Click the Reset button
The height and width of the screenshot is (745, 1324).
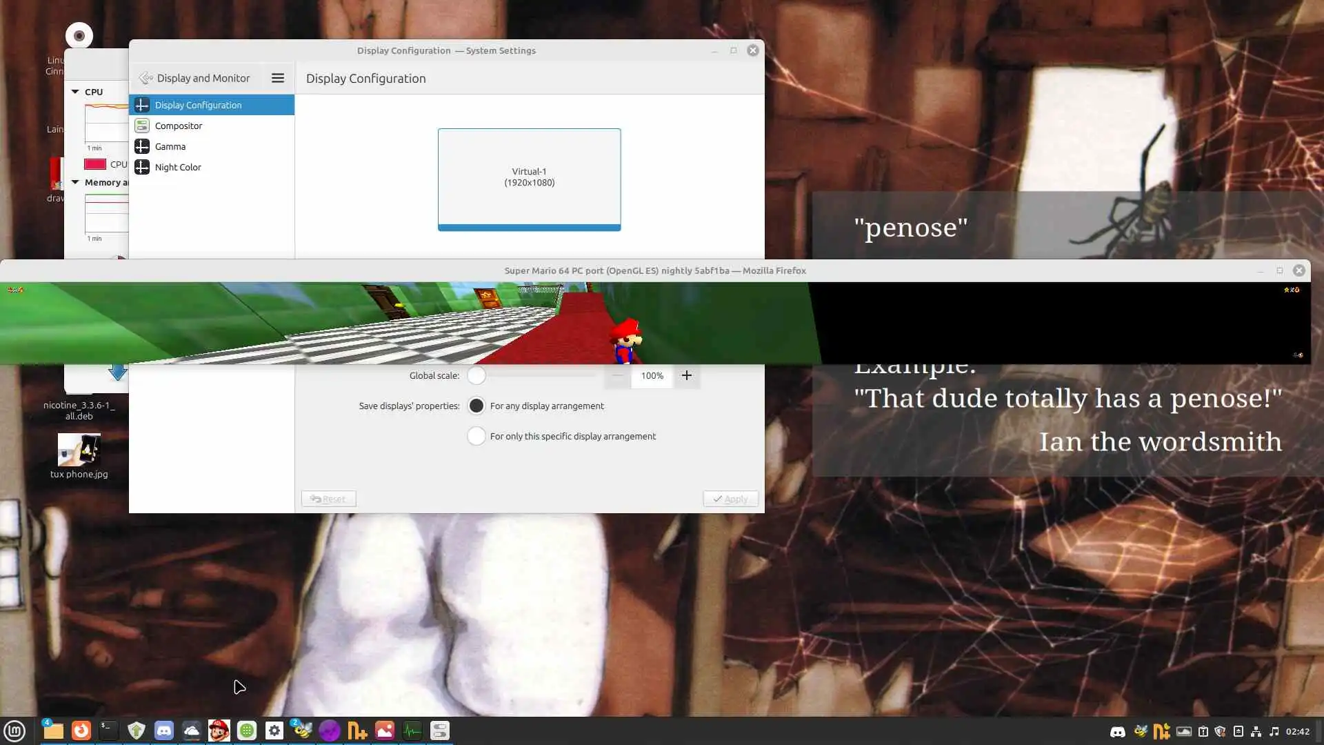click(328, 499)
